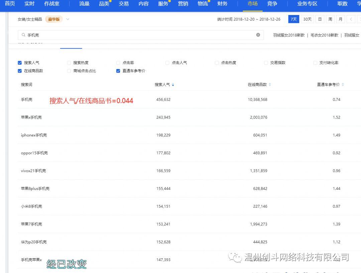The height and width of the screenshot is (273, 361).
Task: Clear the search box with the X icon
Action: 258,35
